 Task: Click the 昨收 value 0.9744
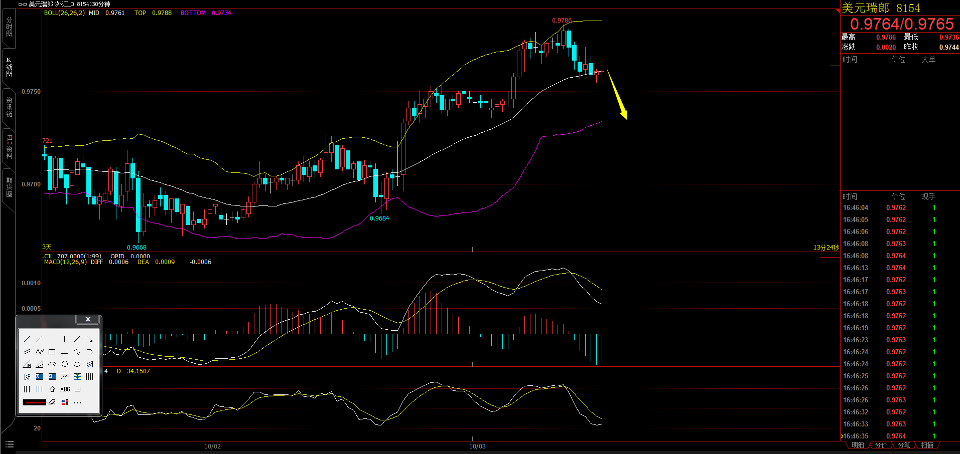coord(949,47)
